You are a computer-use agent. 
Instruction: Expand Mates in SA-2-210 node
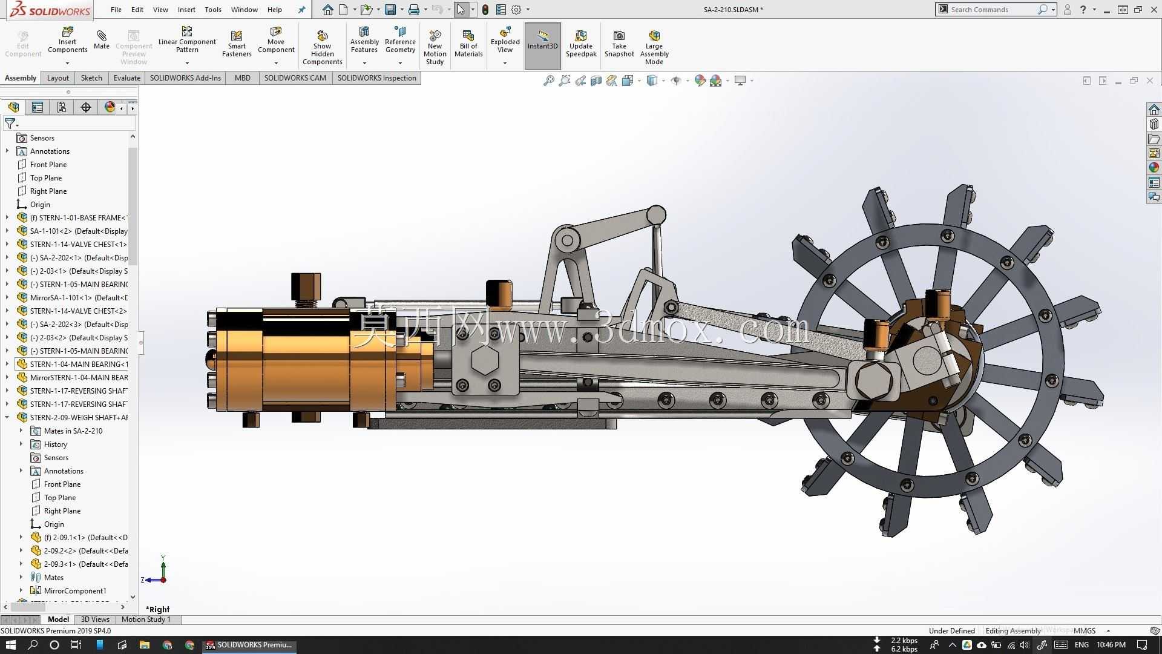21,431
